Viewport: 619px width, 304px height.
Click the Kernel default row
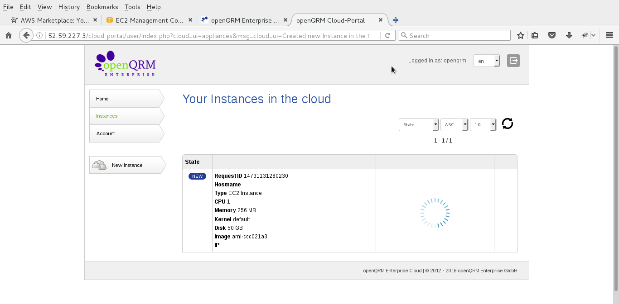(x=232, y=219)
